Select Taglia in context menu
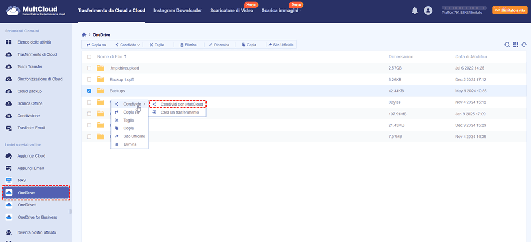 click(x=130, y=120)
